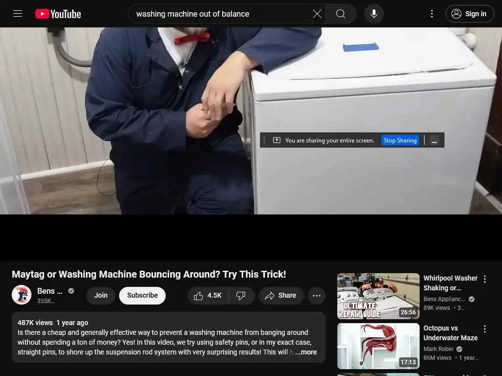The height and width of the screenshot is (376, 502).
Task: Expand description with ...more
Action: pyautogui.click(x=306, y=352)
